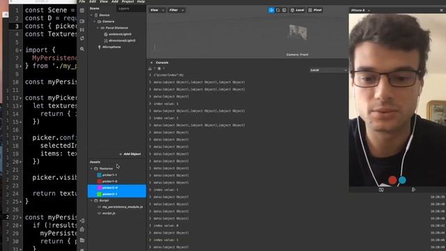This screenshot has height=251, width=446.
Task: Click the pause icon in left sidebar
Action: [82, 29]
